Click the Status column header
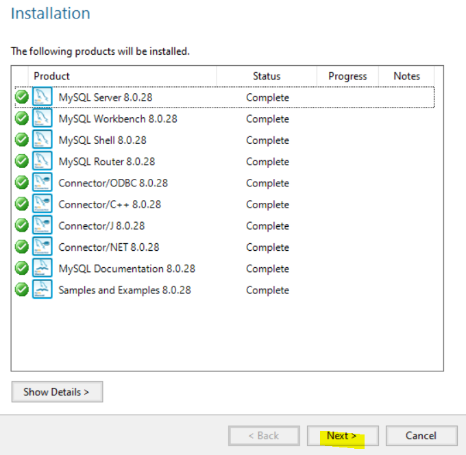This screenshot has width=466, height=455. click(x=267, y=76)
